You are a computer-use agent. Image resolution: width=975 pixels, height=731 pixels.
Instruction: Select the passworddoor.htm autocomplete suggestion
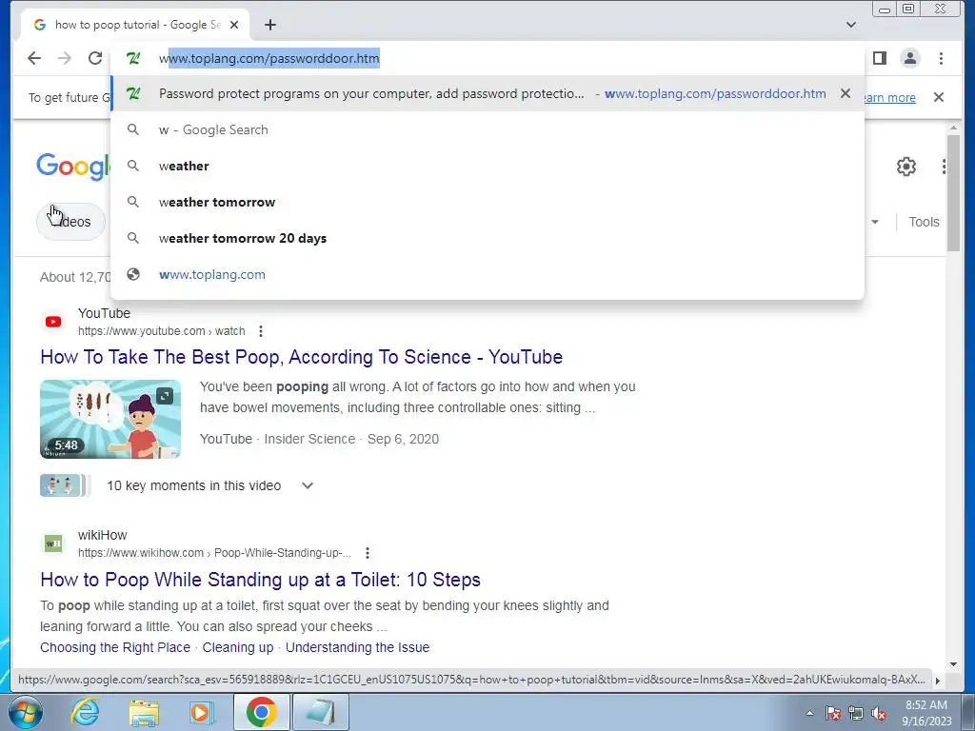click(487, 94)
